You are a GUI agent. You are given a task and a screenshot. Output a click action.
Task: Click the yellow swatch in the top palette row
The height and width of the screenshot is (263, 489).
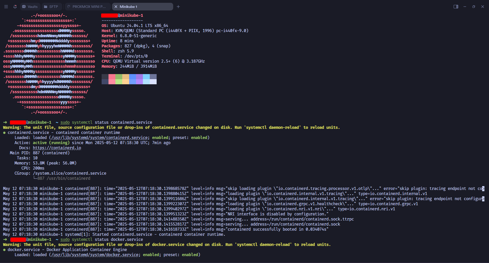126,77
